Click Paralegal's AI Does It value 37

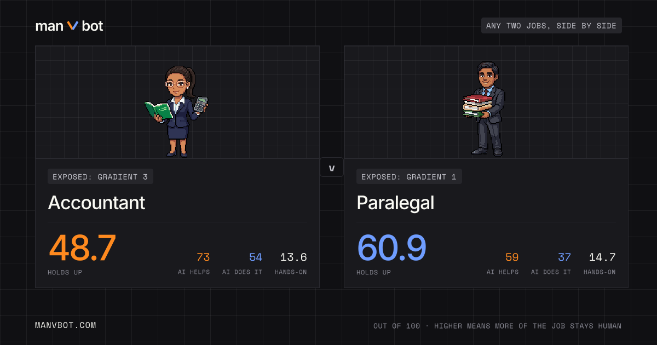[x=564, y=257]
